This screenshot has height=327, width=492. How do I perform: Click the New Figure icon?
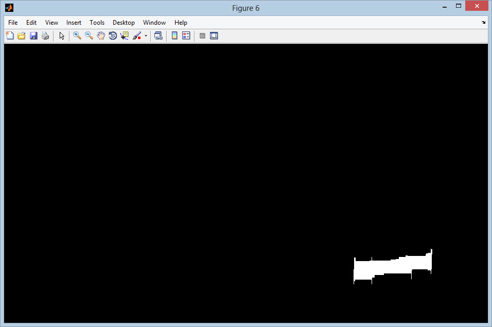[10, 36]
